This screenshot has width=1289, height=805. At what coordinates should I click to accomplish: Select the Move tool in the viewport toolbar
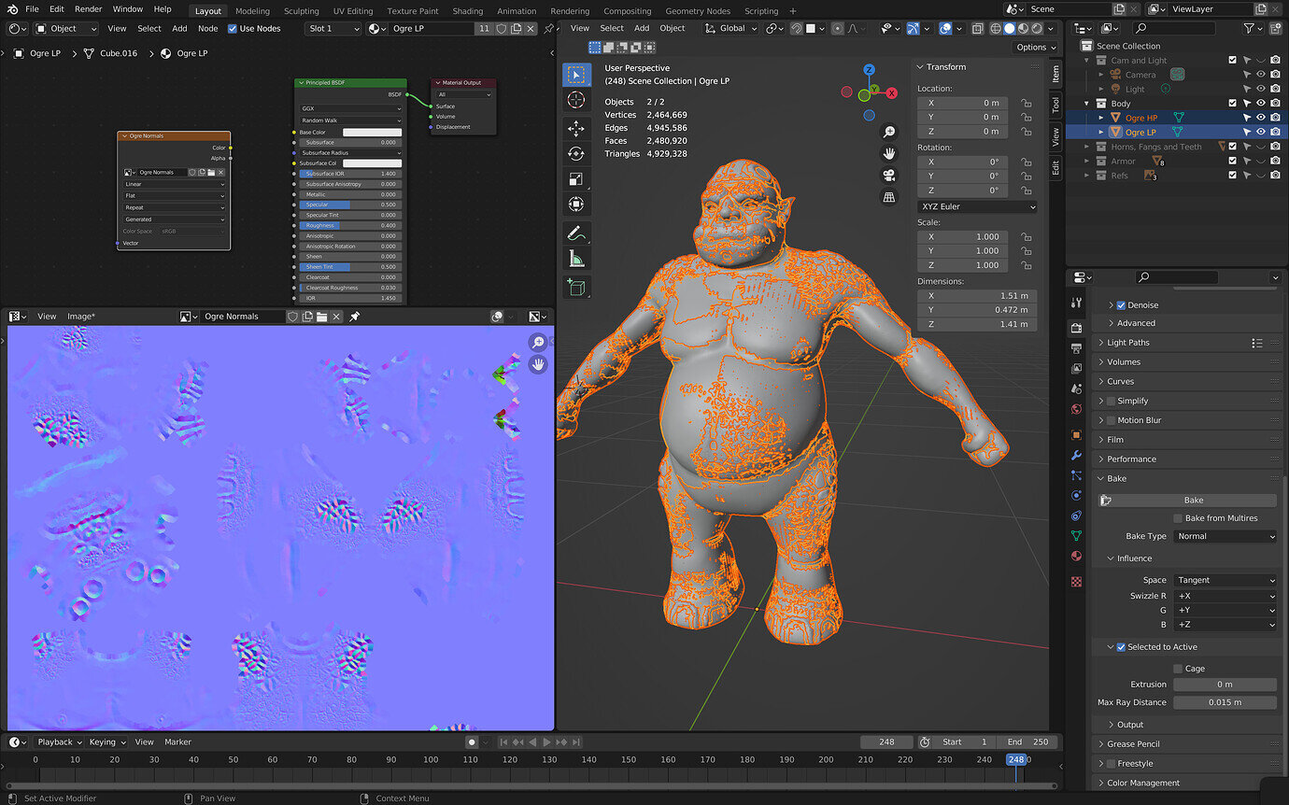[x=576, y=130]
